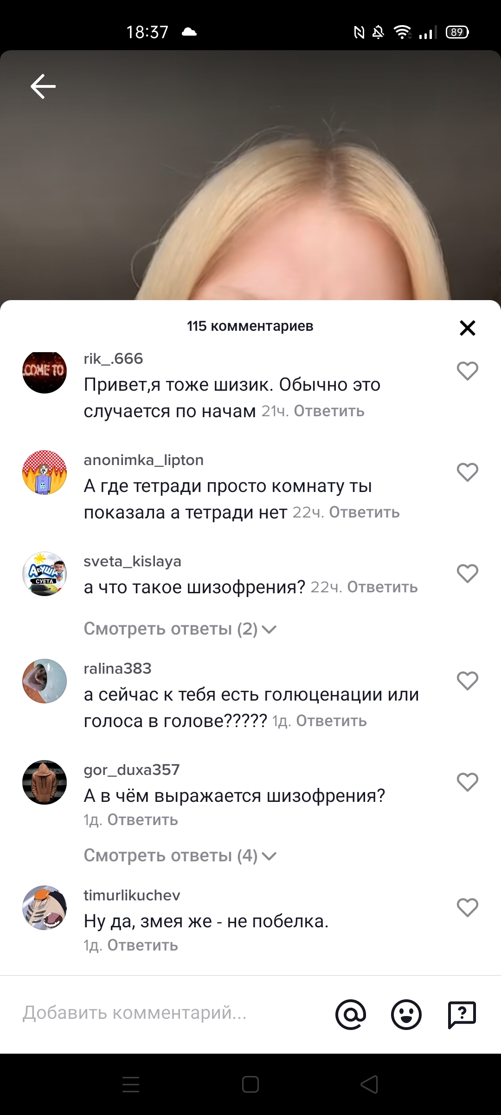Open the gor_duxa357 username
The image size is (501, 1115).
click(x=131, y=770)
